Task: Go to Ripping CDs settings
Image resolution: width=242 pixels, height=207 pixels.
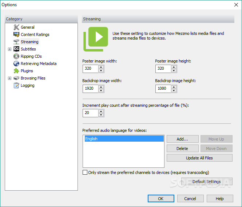Action: (31, 56)
